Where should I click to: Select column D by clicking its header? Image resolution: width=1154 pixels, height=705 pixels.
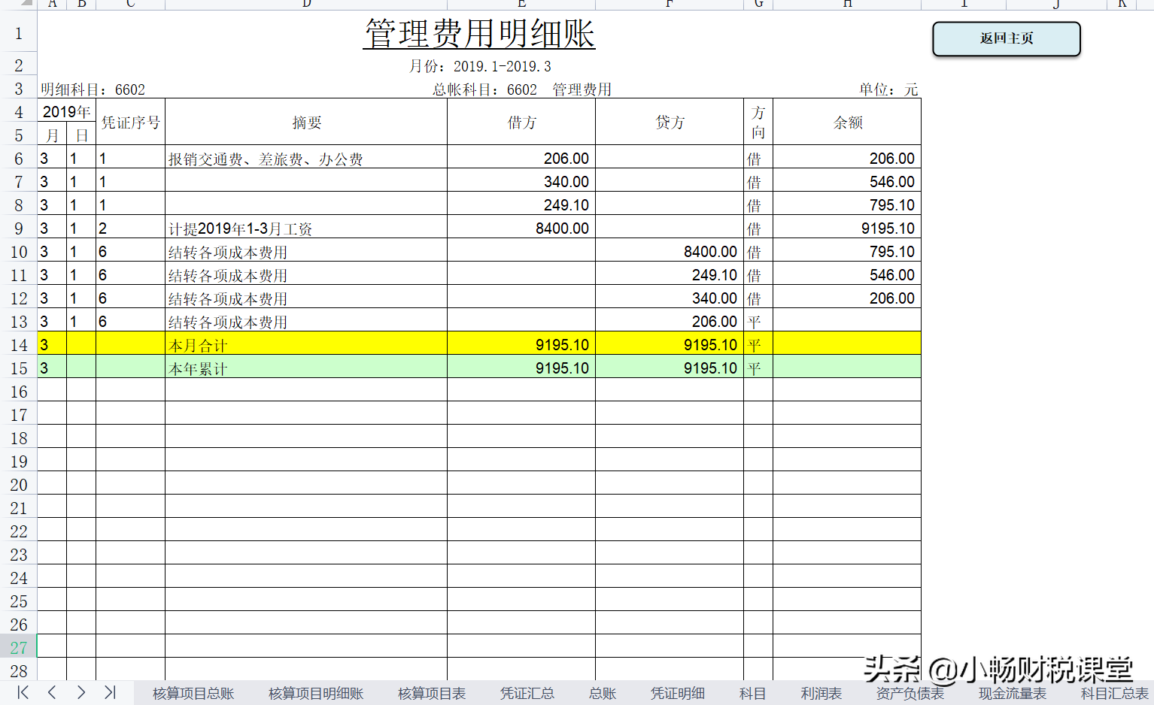pyautogui.click(x=305, y=5)
